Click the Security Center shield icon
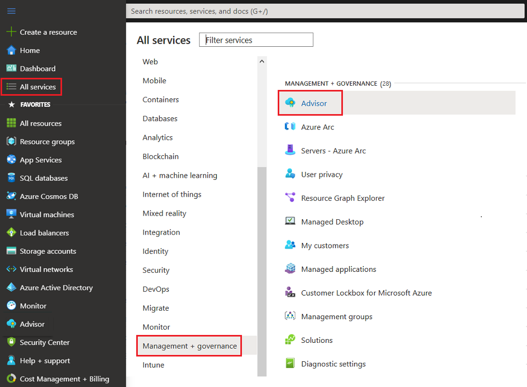 11,342
